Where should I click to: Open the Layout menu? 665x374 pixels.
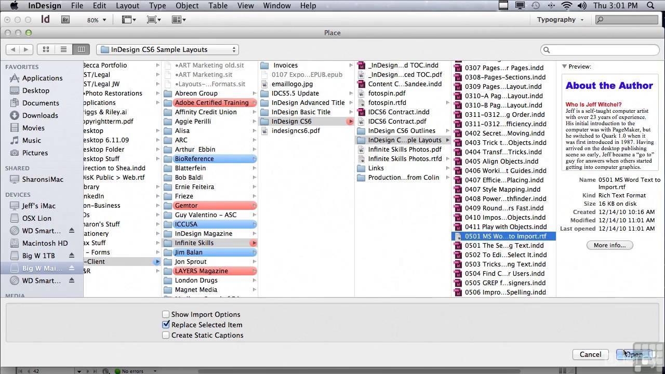tap(127, 6)
